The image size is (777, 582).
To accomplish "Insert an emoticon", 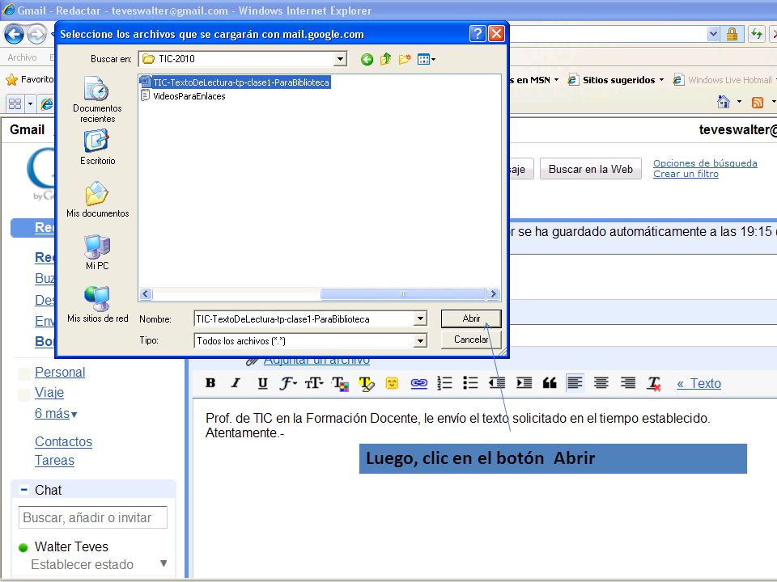I will pyautogui.click(x=392, y=383).
